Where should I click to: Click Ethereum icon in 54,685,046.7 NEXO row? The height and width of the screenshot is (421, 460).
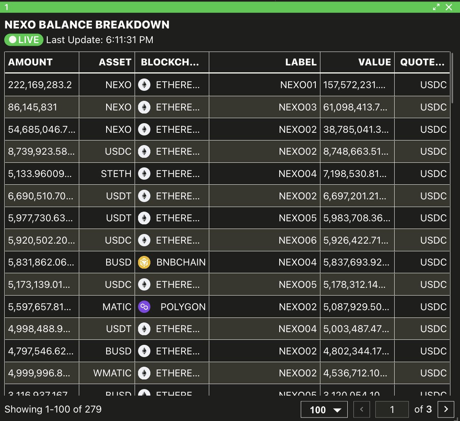pos(144,129)
